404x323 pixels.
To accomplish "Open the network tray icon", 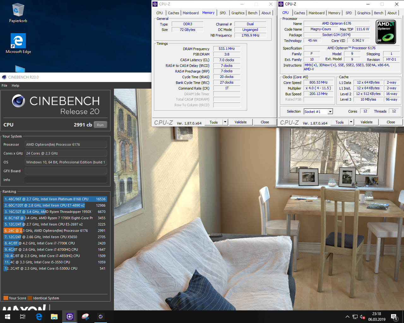I will point(355,317).
